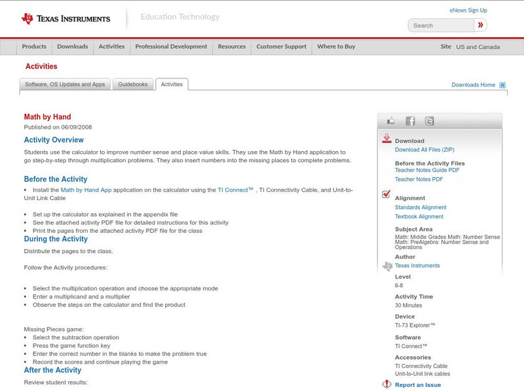Screen dimensions: 524x391
Task: Open the Site region selector US and Canada
Action: pos(477,47)
